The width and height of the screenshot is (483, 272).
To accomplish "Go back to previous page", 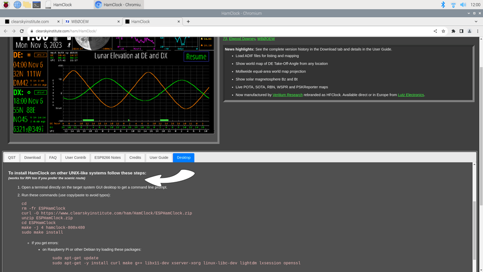I will point(5,31).
